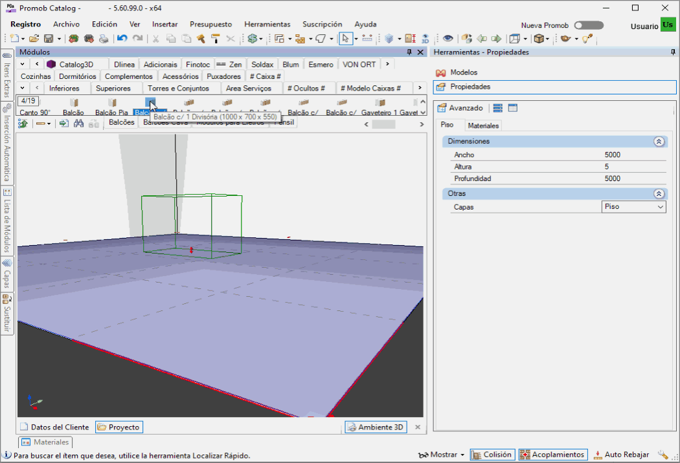Select the Canto 90° module item
The height and width of the screenshot is (463, 680).
pos(35,112)
